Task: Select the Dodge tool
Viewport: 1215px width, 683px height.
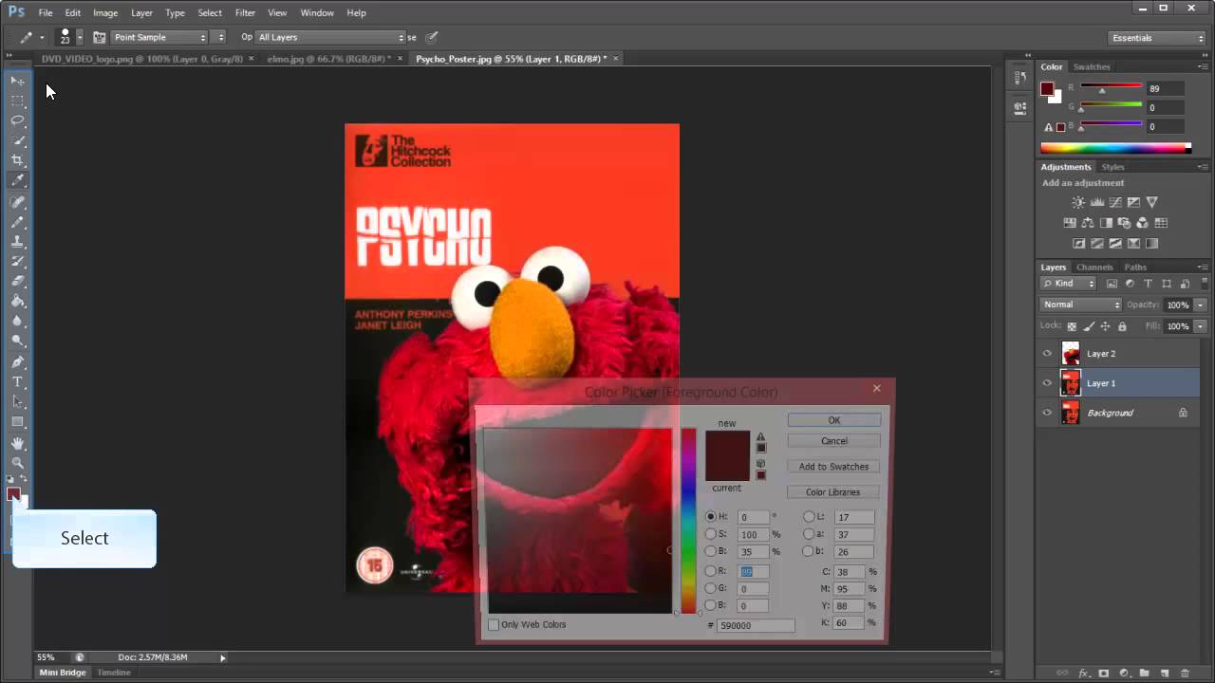Action: coord(17,341)
